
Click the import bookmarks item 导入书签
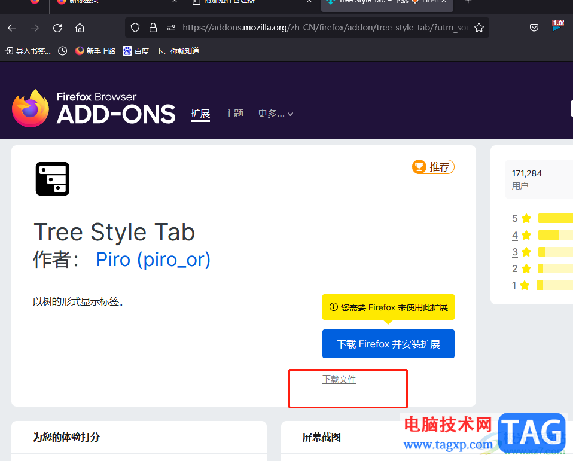coord(28,51)
